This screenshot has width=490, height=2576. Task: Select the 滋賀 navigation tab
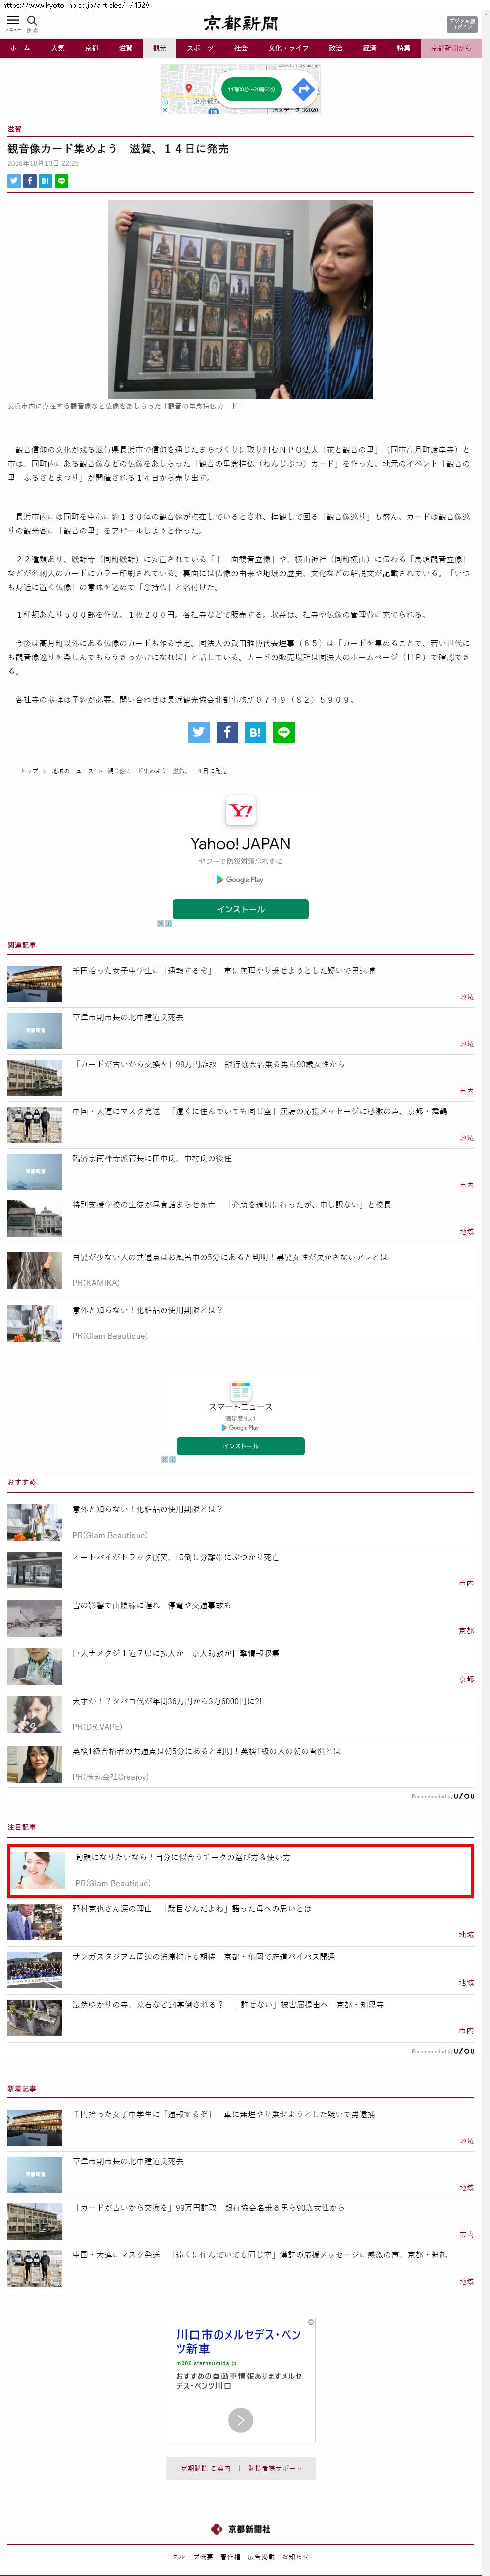click(x=125, y=48)
